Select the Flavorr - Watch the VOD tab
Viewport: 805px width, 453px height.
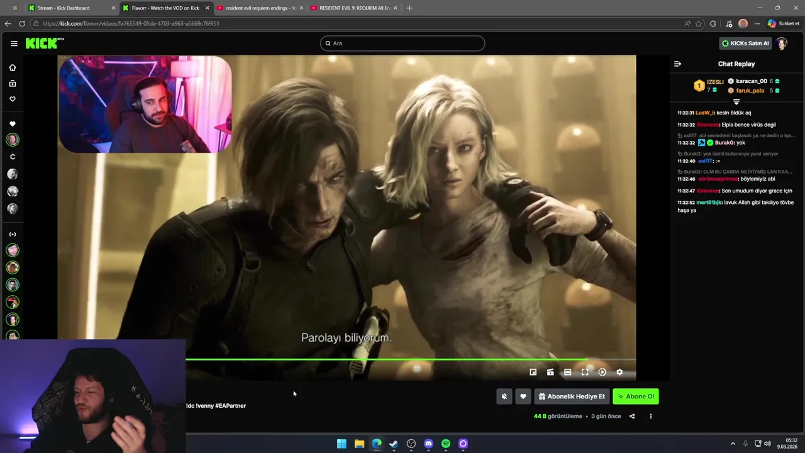click(165, 8)
